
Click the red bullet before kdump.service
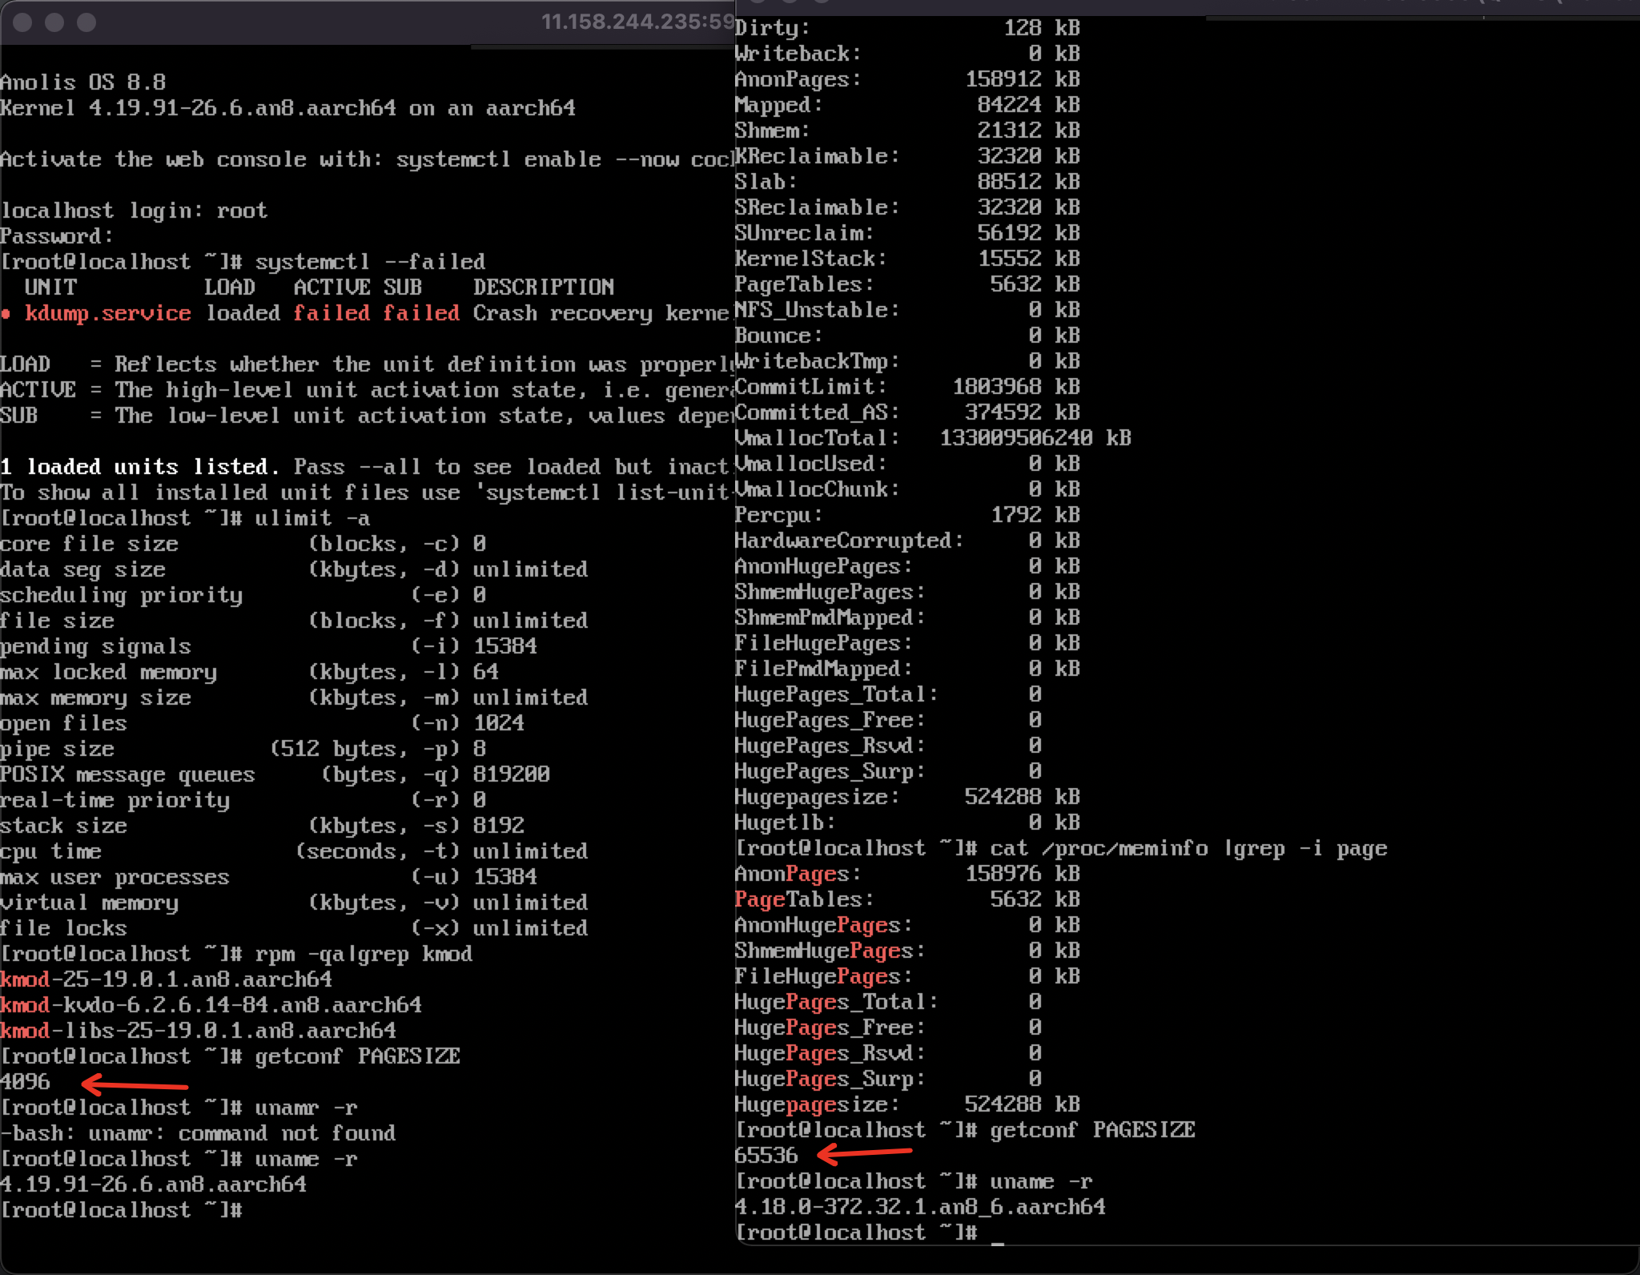6,314
